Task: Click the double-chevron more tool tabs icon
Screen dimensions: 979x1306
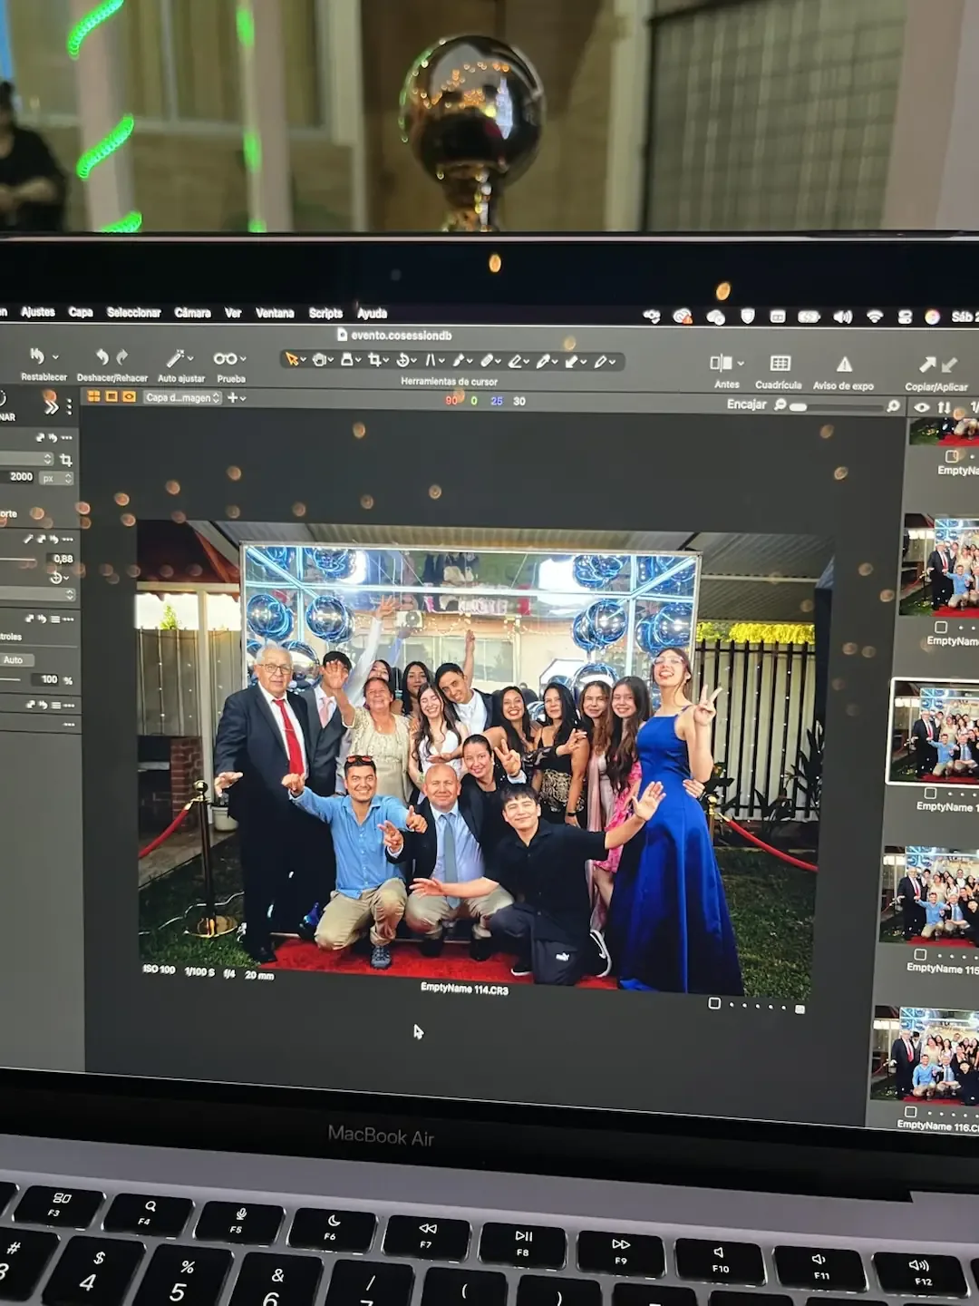Action: [x=52, y=406]
